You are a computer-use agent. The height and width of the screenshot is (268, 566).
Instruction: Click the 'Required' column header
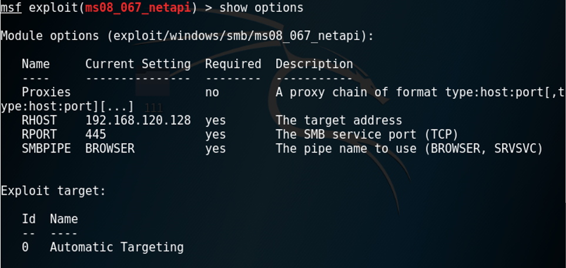(233, 64)
